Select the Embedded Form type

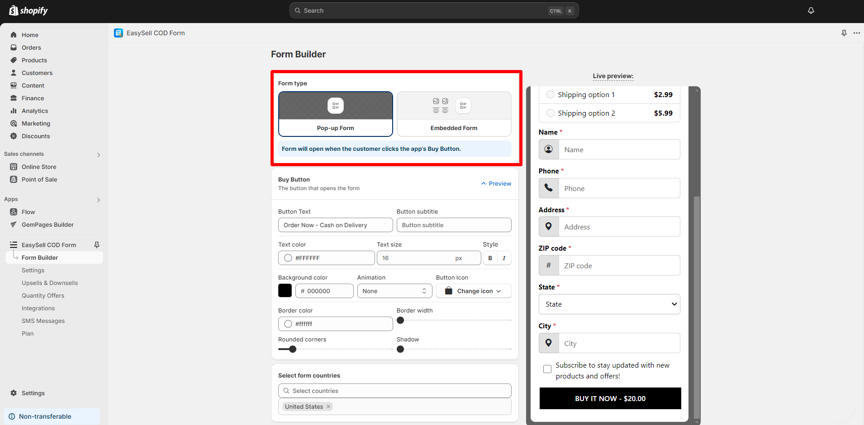[x=454, y=114]
